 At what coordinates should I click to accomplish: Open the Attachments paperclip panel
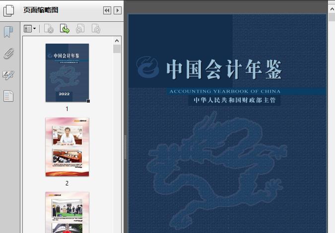pyautogui.click(x=8, y=54)
